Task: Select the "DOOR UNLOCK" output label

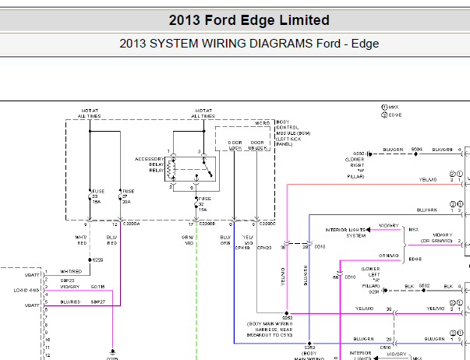Action: (257, 146)
